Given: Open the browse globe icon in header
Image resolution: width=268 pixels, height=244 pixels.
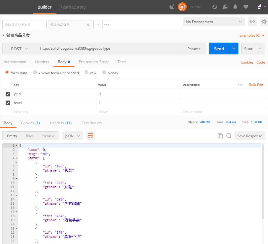Looking at the screenshot, I should pos(215,7).
